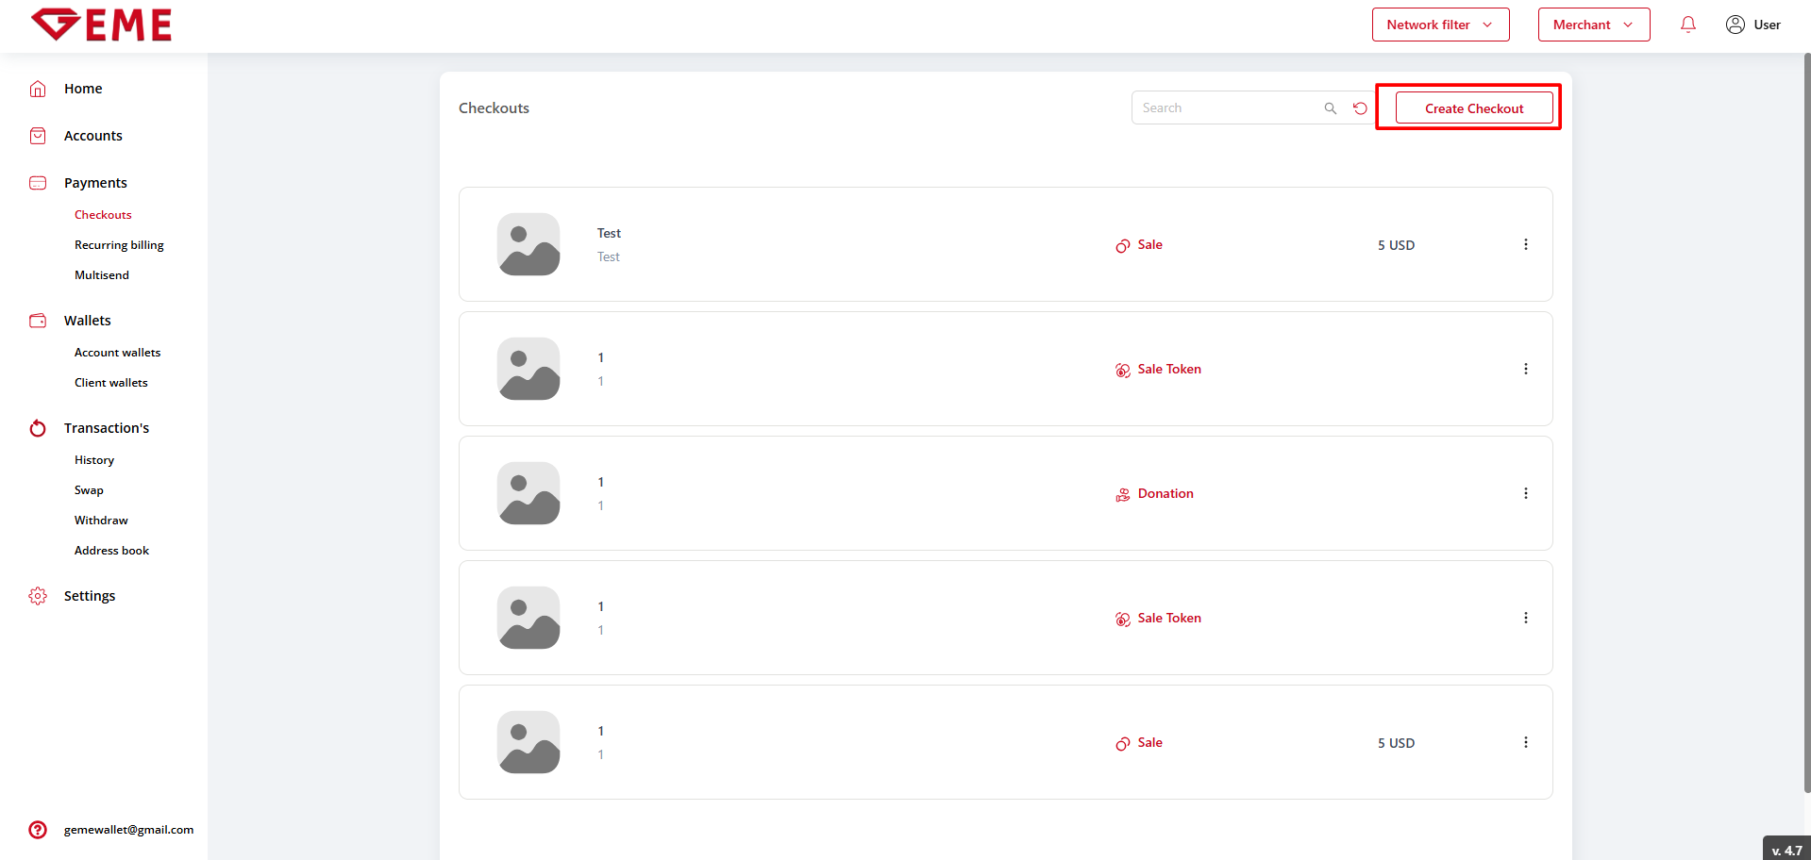Screen dimensions: 1811x860
Task: Open options menu of last Sale checkout
Action: (x=1525, y=742)
